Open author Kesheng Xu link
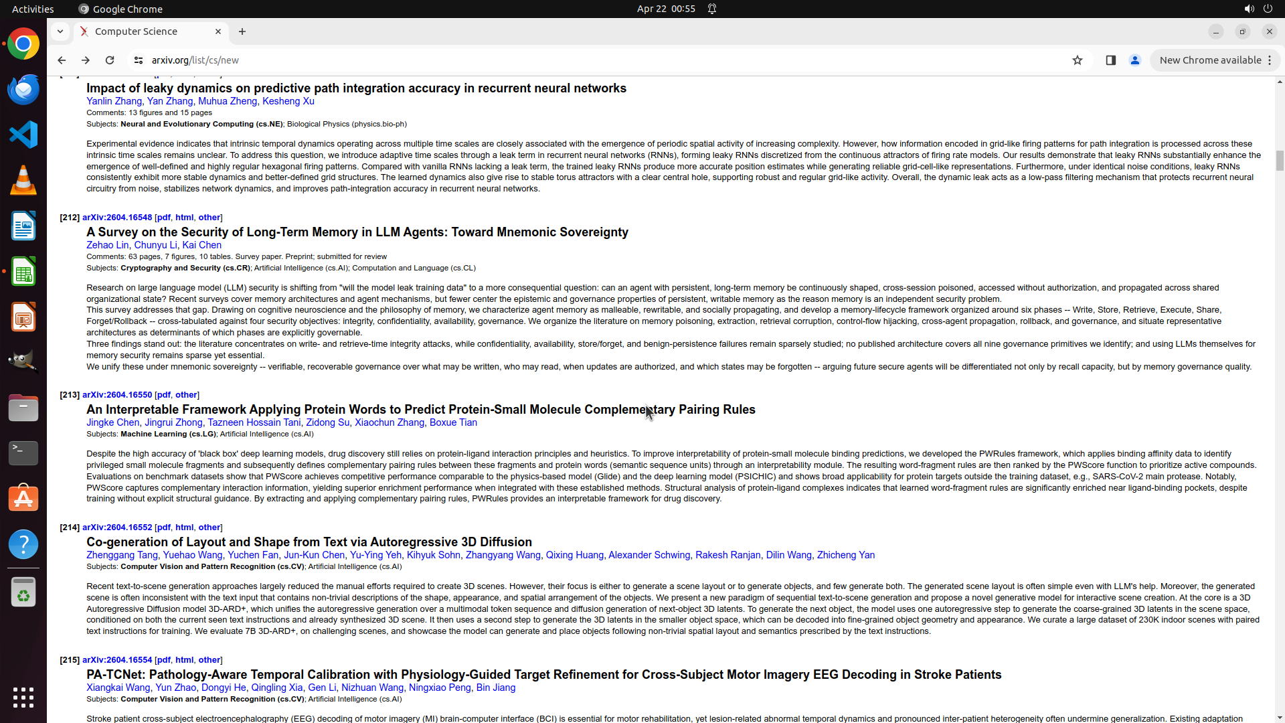 (x=288, y=101)
